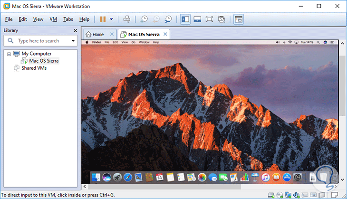Close the Library panel
This screenshot has width=347, height=199.
pos(75,30)
